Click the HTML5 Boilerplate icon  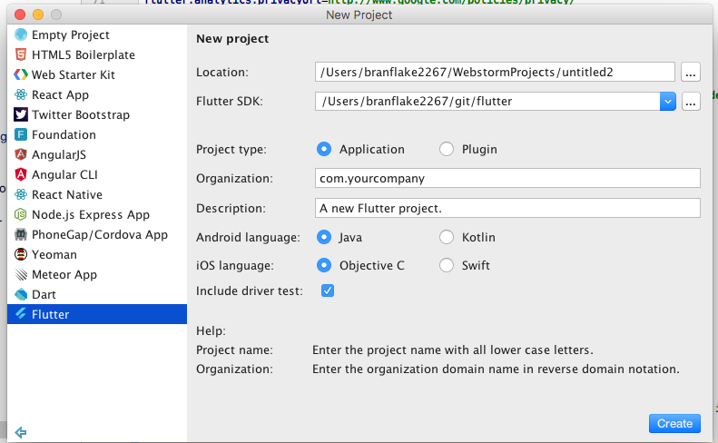21,54
